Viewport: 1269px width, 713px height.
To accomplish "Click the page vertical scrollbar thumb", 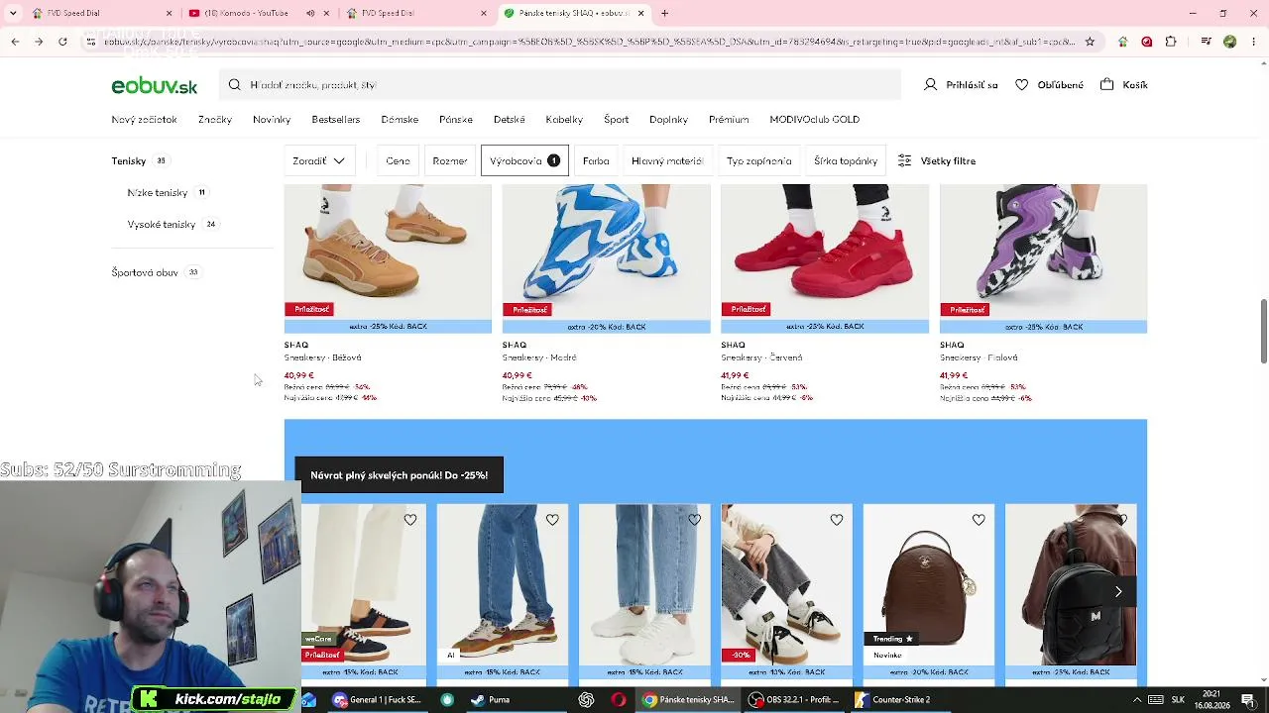I will 1263,331.
